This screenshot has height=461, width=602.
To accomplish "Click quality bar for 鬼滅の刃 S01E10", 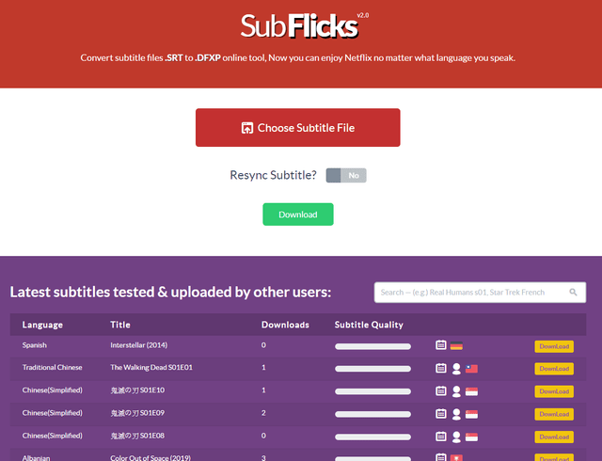I will point(372,391).
